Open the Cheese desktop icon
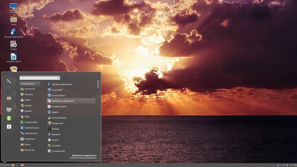The width and height of the screenshot is (297, 167). point(13,46)
